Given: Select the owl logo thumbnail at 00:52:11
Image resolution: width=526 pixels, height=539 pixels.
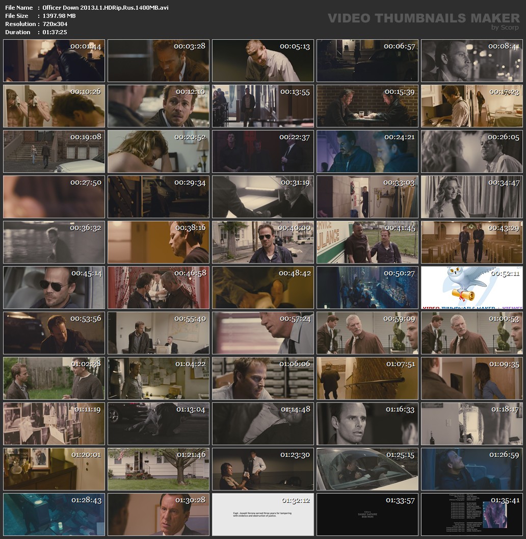Looking at the screenshot, I should pyautogui.click(x=471, y=287).
